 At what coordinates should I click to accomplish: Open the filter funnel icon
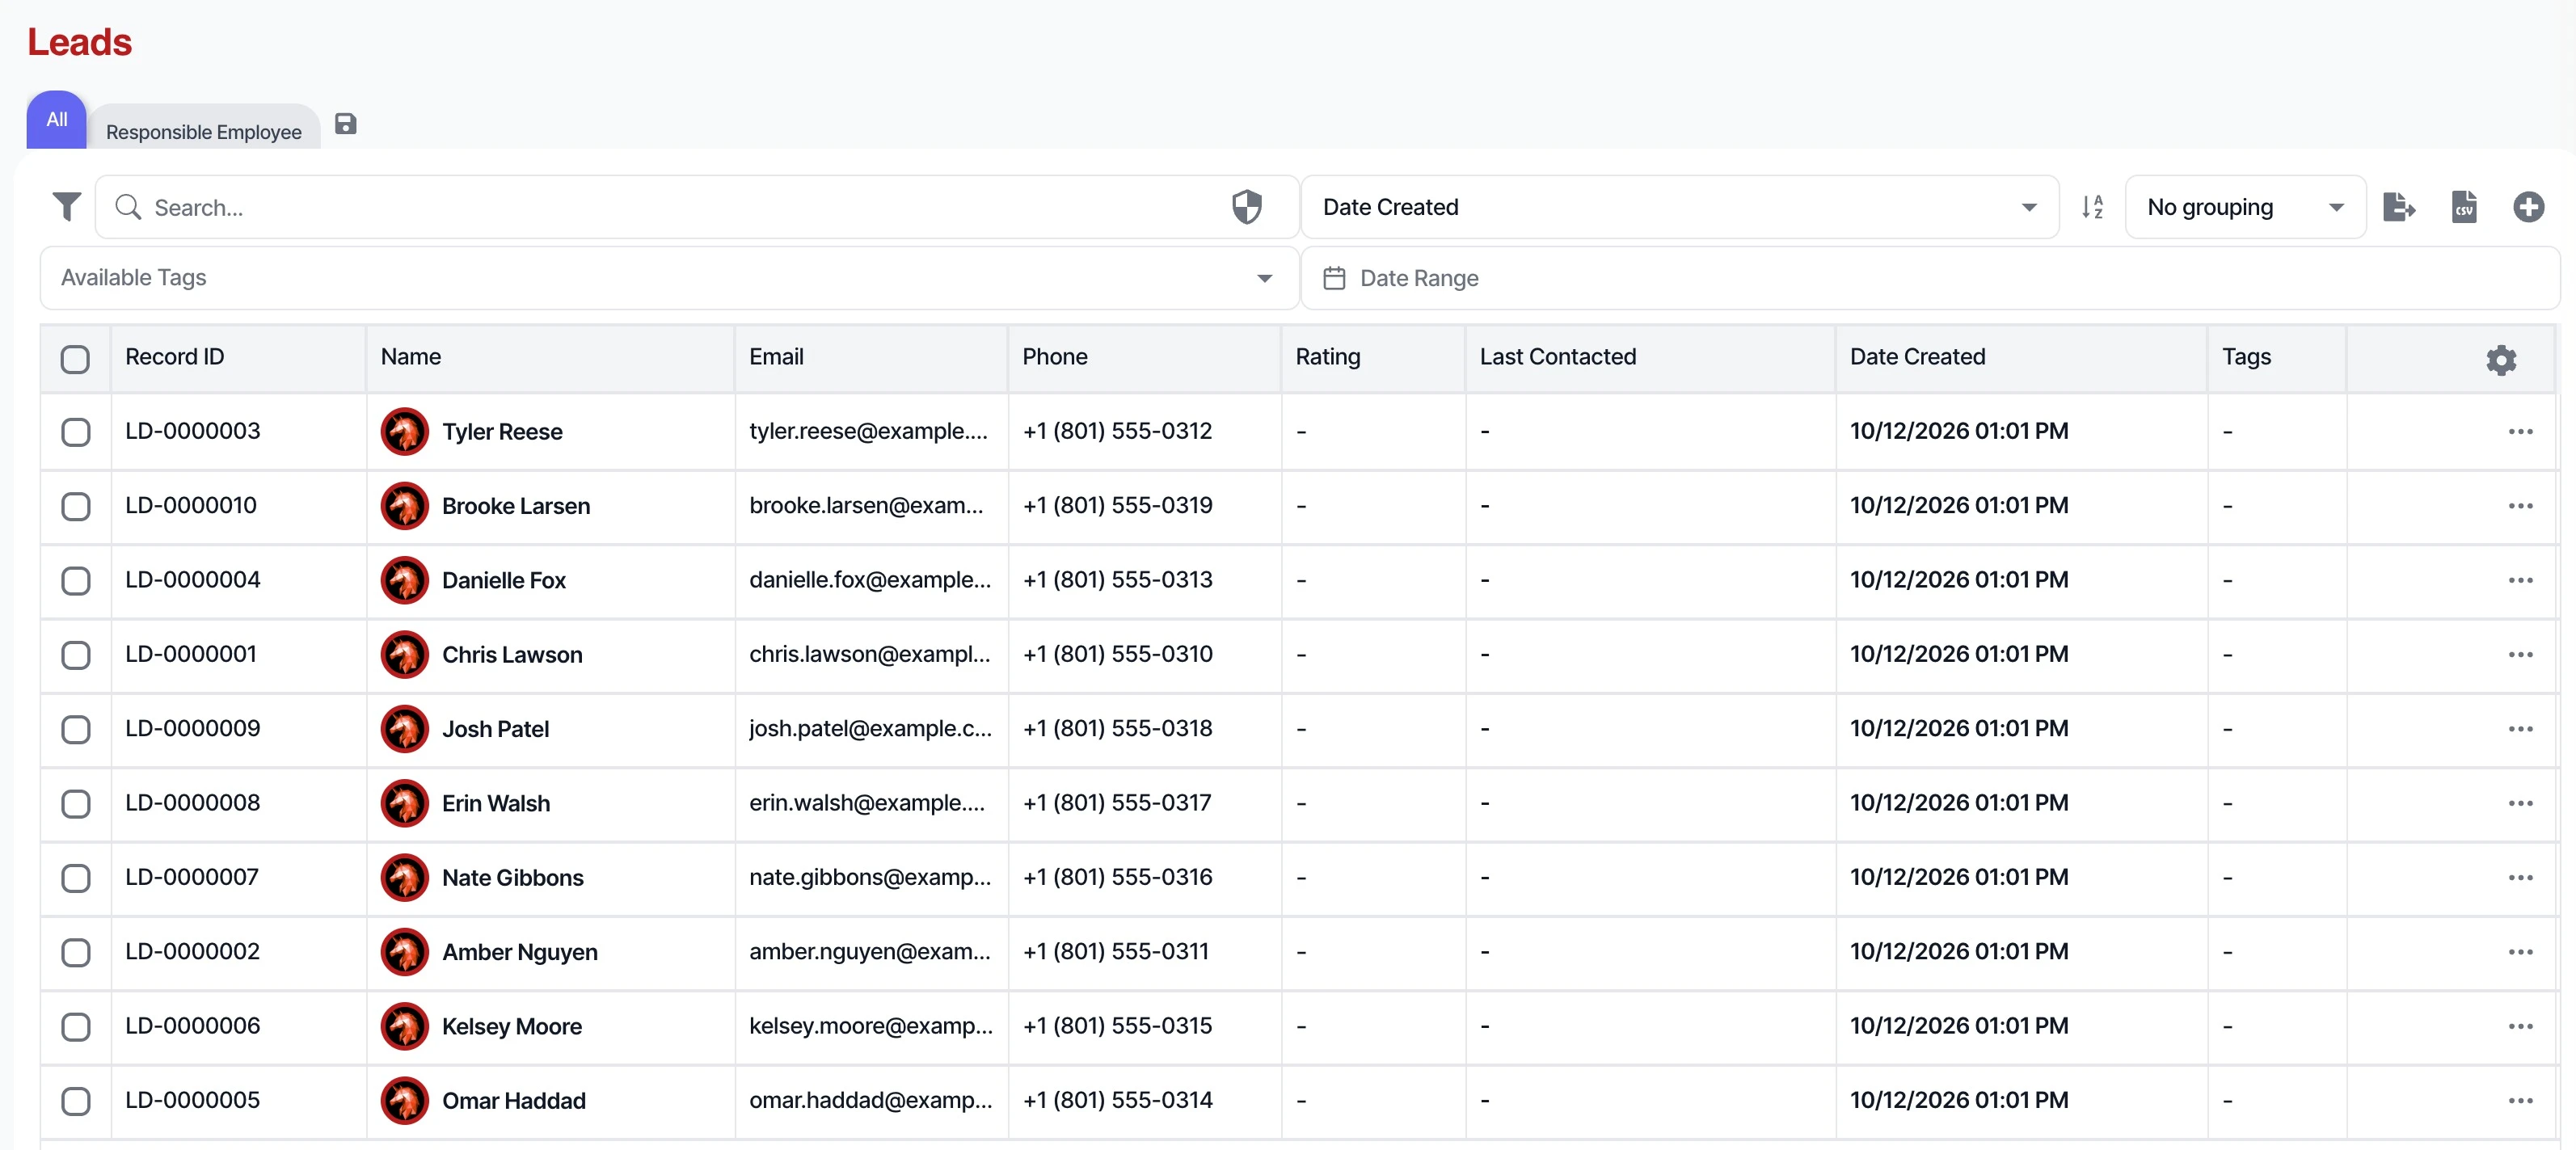tap(66, 207)
